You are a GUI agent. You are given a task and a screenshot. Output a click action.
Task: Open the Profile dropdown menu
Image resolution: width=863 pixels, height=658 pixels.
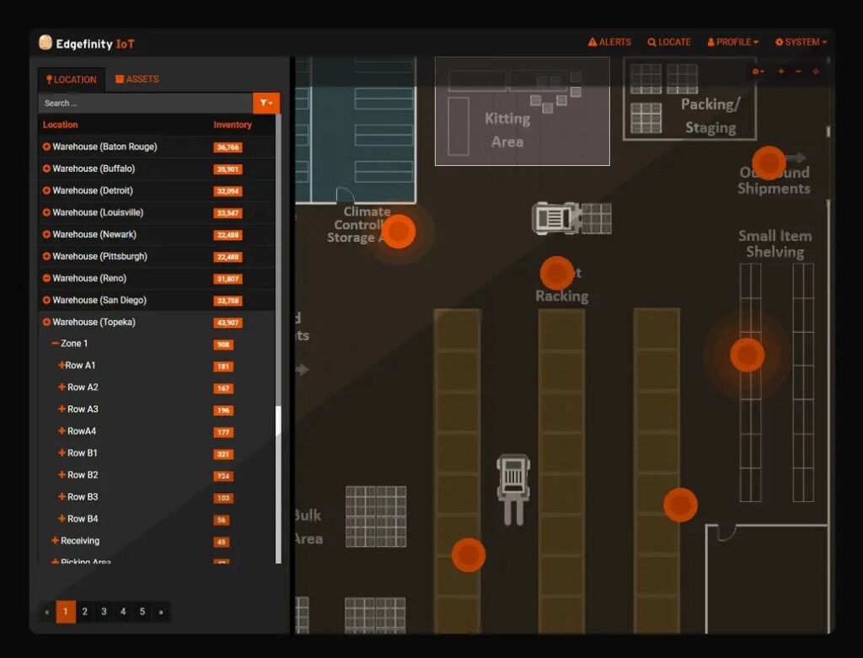(732, 41)
